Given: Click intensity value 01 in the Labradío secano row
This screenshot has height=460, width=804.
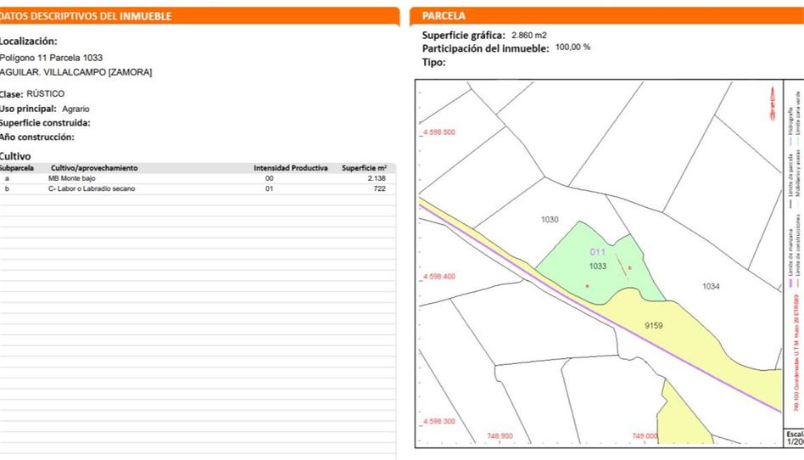Looking at the screenshot, I should point(269,188).
